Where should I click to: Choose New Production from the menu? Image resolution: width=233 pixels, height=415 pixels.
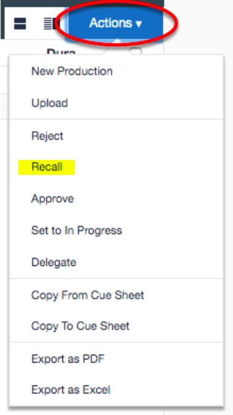click(72, 71)
